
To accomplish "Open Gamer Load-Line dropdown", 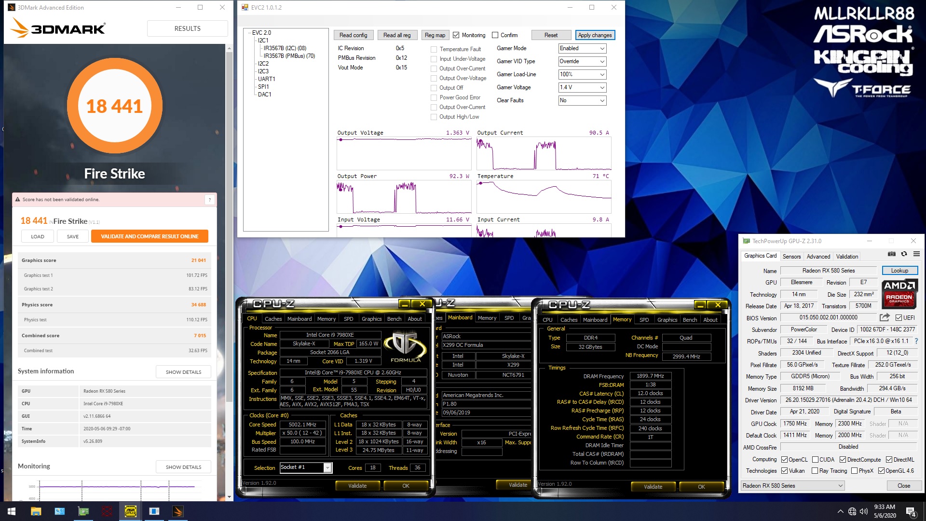I will tap(582, 74).
